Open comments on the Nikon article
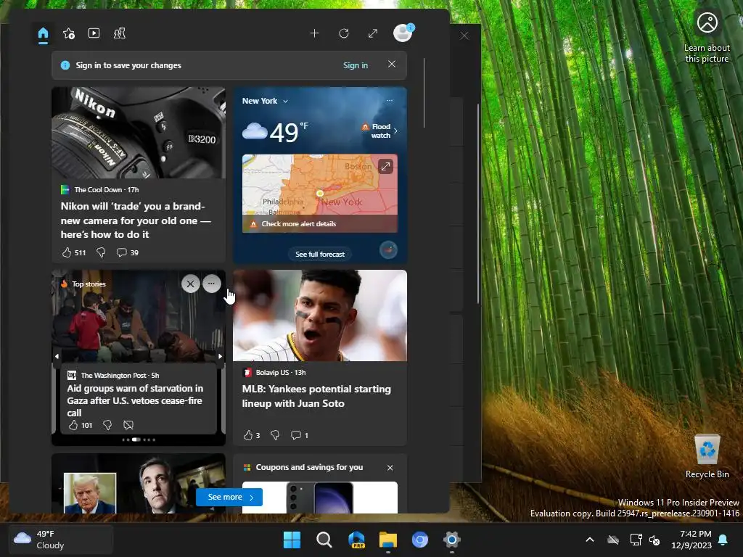Viewport: 743px width, 557px height. (x=128, y=252)
